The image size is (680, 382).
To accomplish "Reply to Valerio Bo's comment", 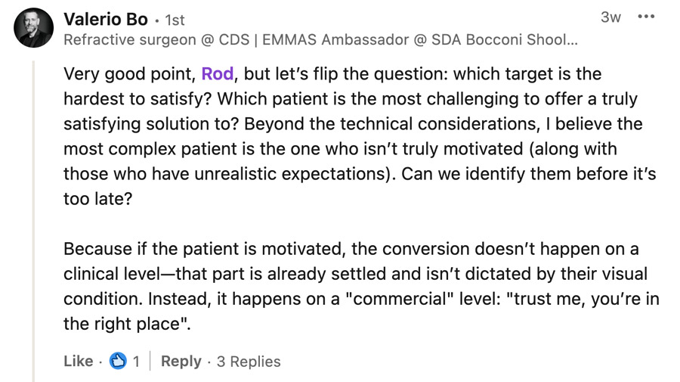I will 181,361.
